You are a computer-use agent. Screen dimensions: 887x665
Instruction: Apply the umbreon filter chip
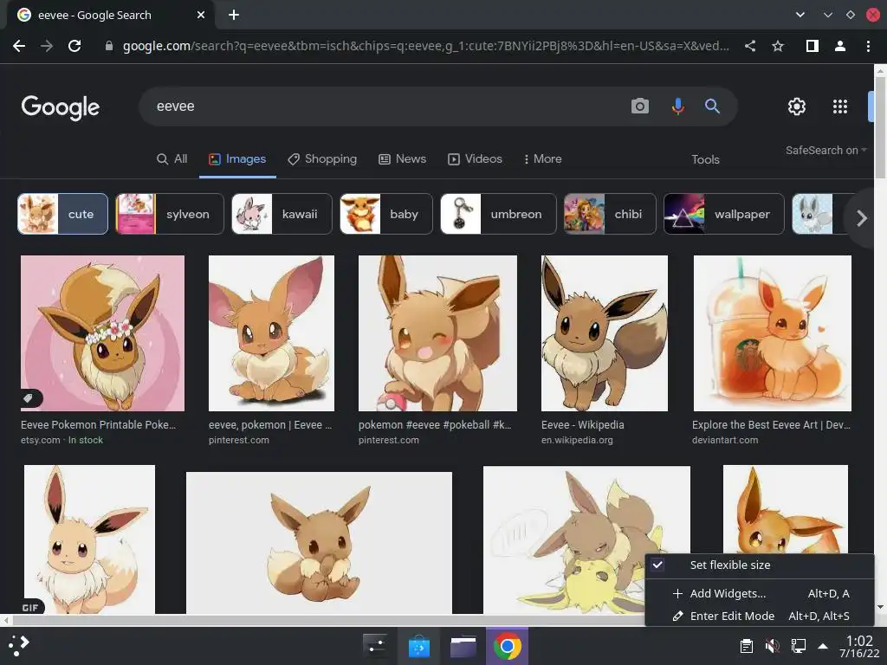pos(498,214)
